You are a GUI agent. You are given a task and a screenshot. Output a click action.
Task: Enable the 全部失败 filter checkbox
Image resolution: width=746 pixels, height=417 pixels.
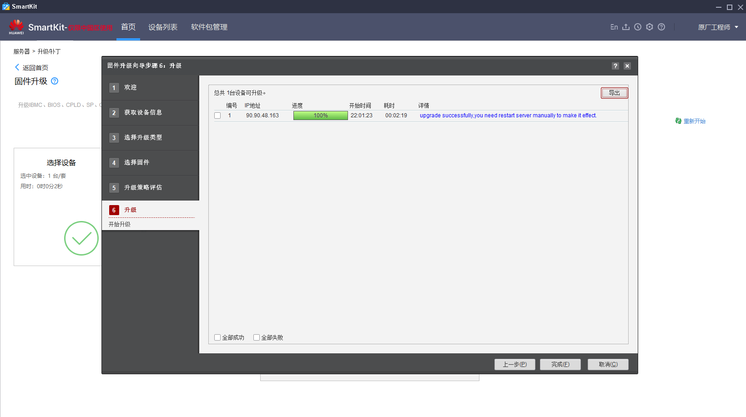pos(257,337)
